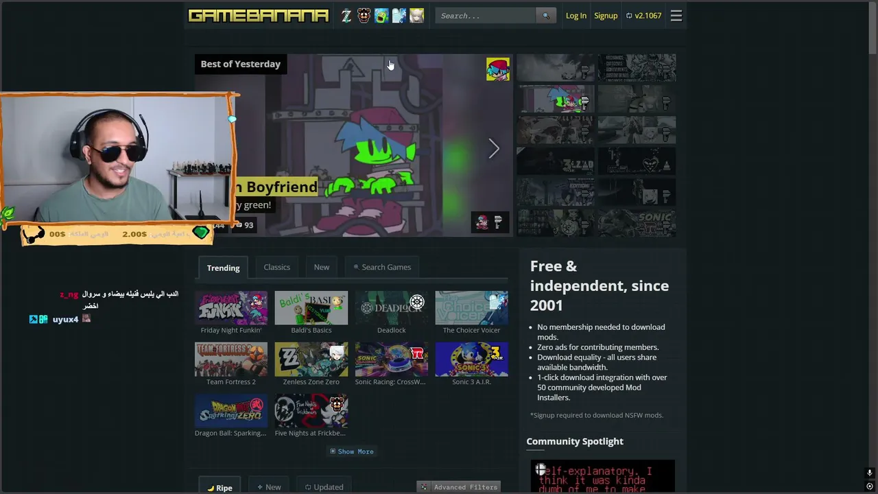Image resolution: width=878 pixels, height=494 pixels.
Task: Click the magnifier search button
Action: 546,16
